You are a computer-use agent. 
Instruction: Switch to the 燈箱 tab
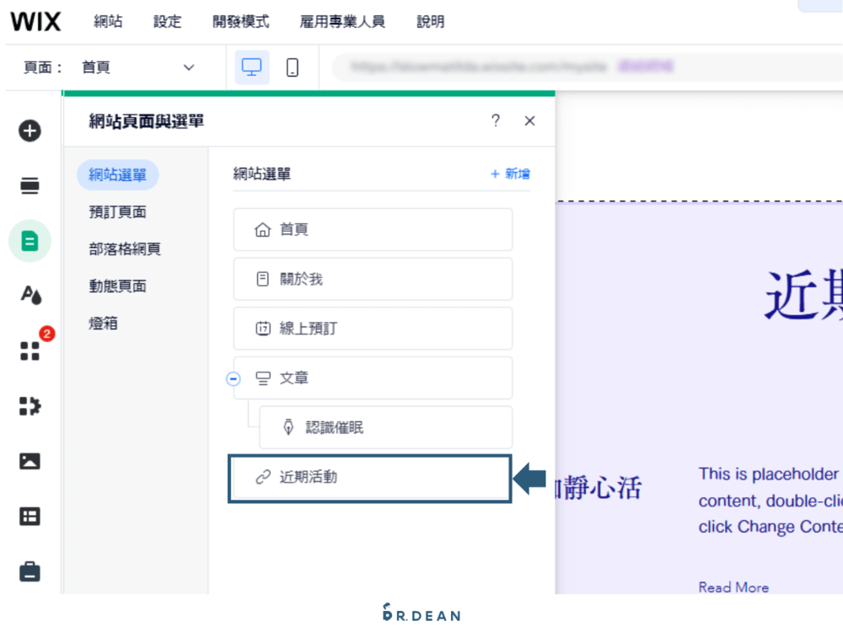(103, 323)
